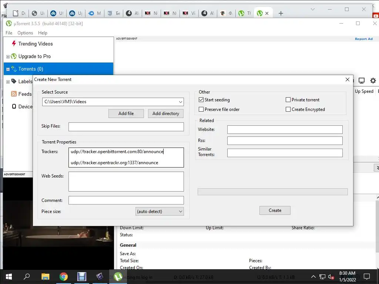
Task: Close the active µTorrent browser tab
Action: (x=267, y=13)
